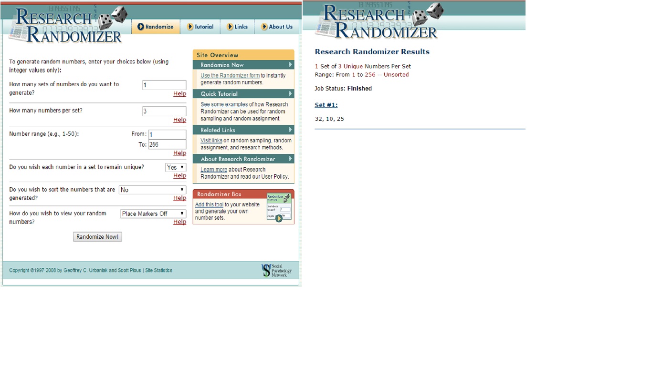Click the numbers per set input field
The height and width of the screenshot is (366, 652).
(164, 112)
